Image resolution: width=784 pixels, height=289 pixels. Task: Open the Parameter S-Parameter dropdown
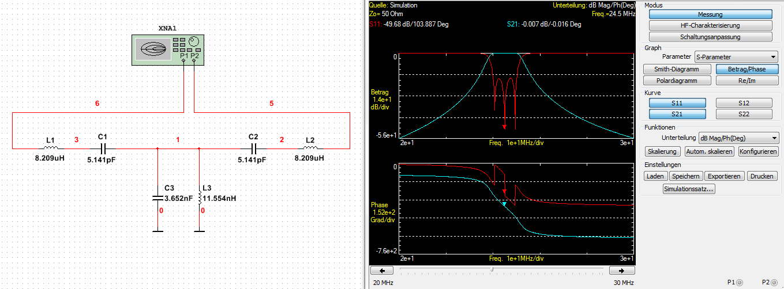click(736, 57)
